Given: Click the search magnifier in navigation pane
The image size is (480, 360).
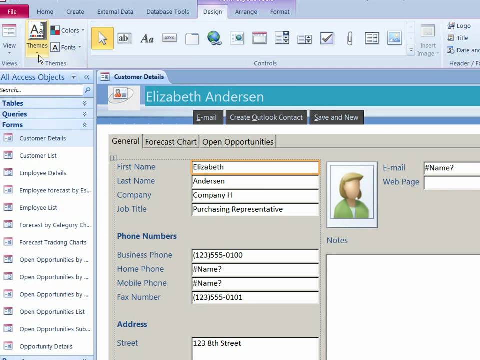Looking at the screenshot, I should coord(88,90).
